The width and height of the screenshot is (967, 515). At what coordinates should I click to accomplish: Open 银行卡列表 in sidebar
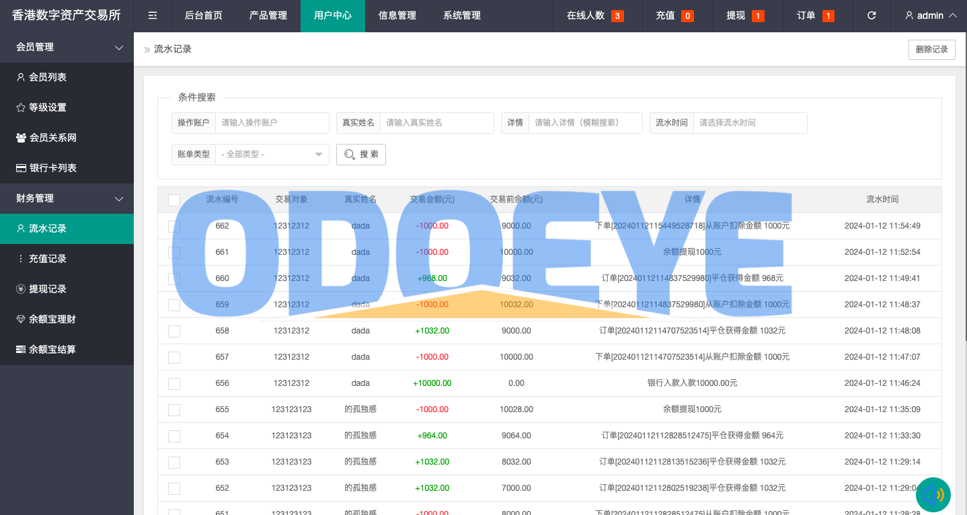pos(67,168)
